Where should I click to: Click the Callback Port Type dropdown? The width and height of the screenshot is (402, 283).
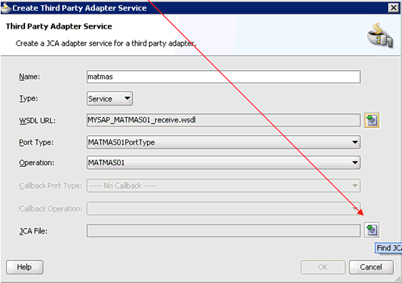[x=223, y=186]
